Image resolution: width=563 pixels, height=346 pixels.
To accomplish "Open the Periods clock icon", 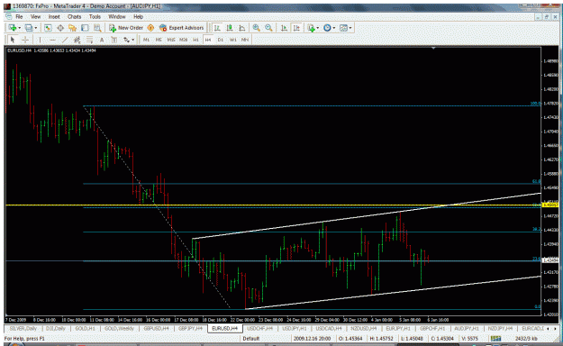I will (327, 28).
